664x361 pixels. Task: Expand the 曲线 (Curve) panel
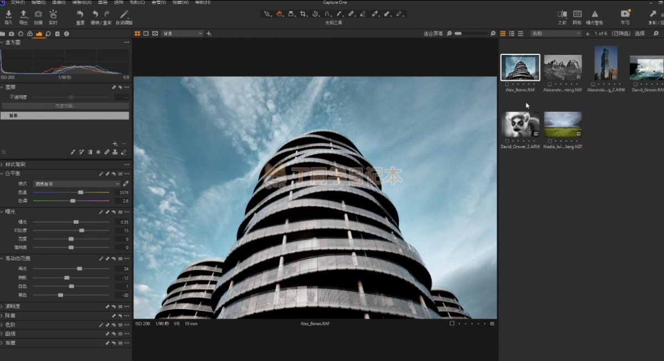pyautogui.click(x=11, y=334)
